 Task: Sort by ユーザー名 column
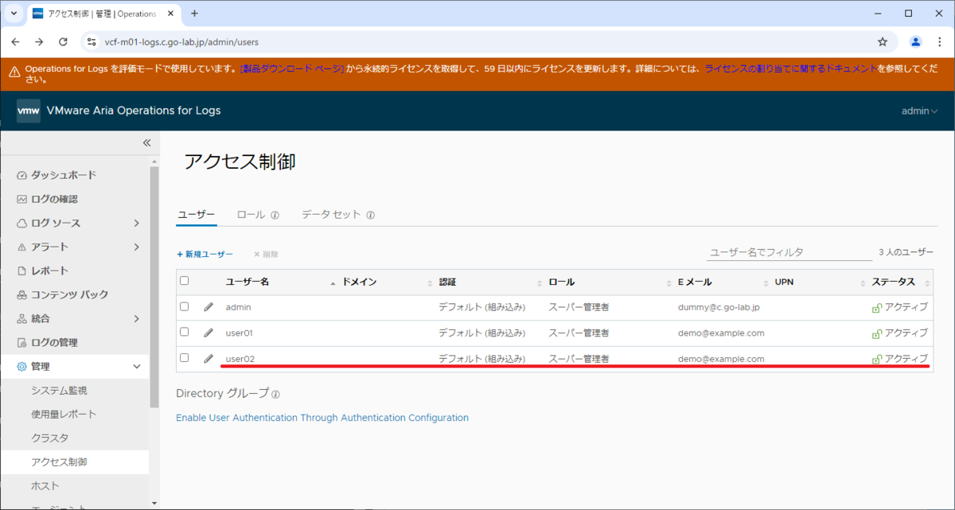(x=248, y=282)
